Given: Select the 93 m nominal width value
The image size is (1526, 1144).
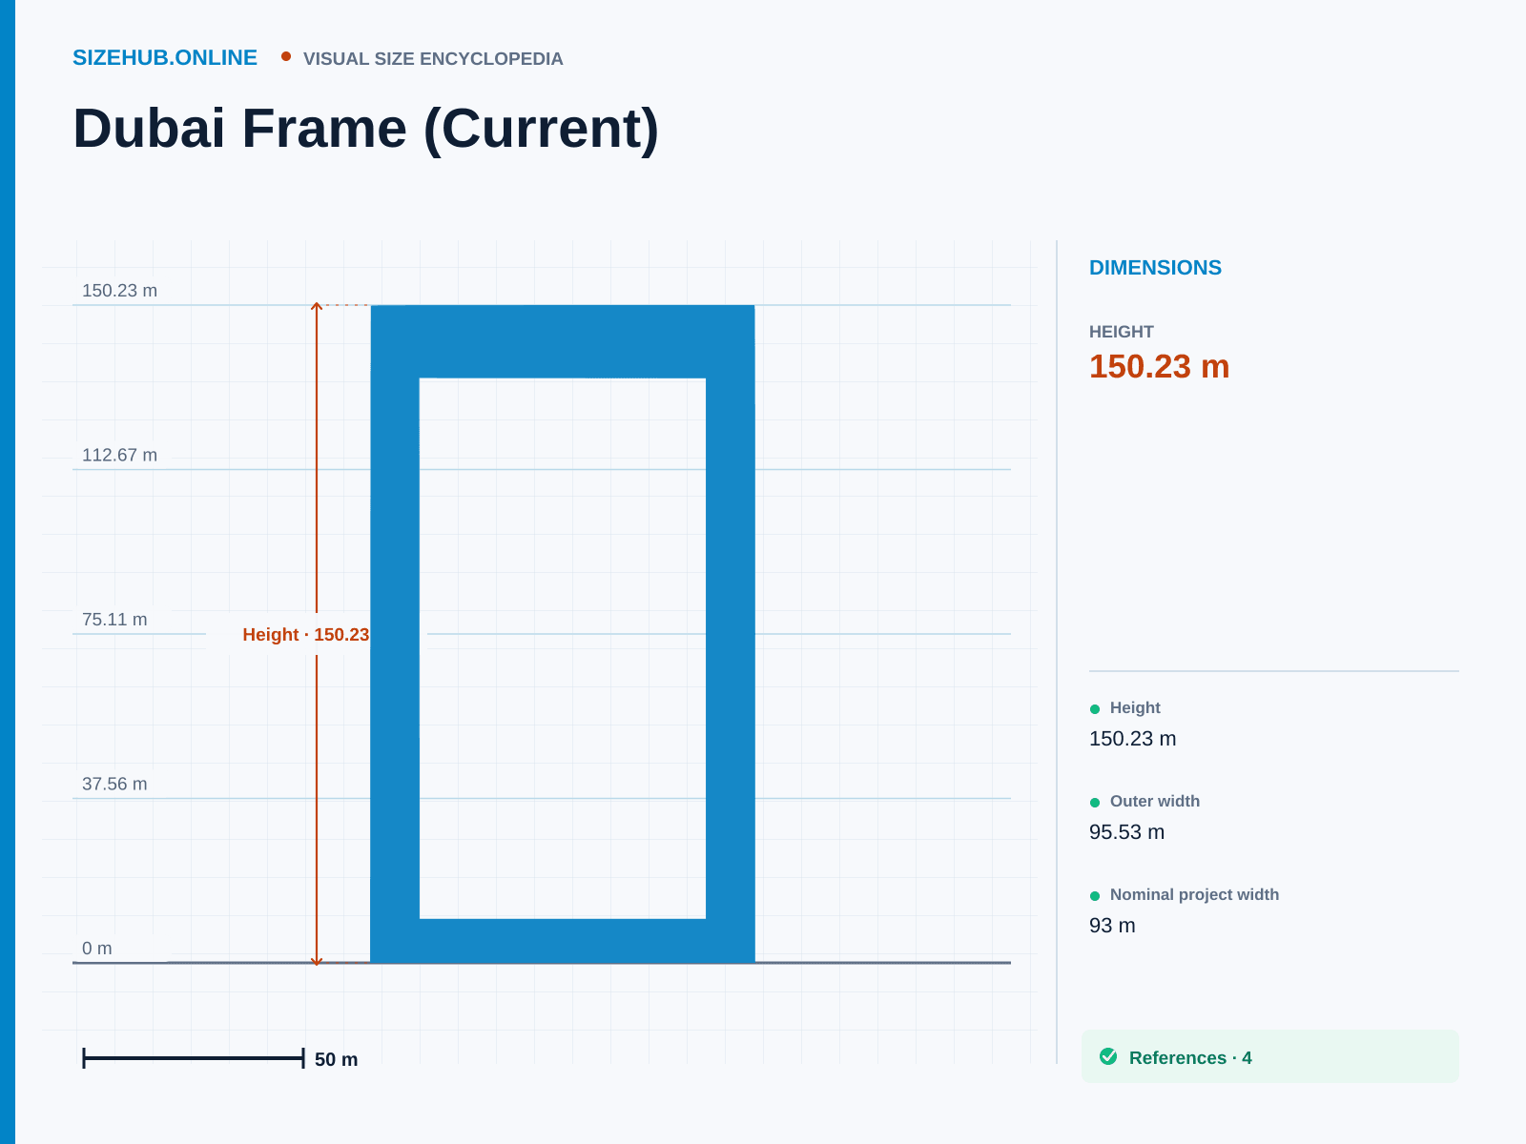Looking at the screenshot, I should 1112,926.
